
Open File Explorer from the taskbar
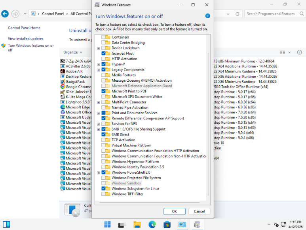tap(137, 224)
